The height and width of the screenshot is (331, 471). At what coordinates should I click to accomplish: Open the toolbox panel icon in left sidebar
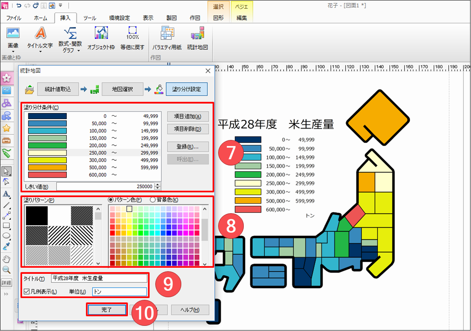(7, 140)
